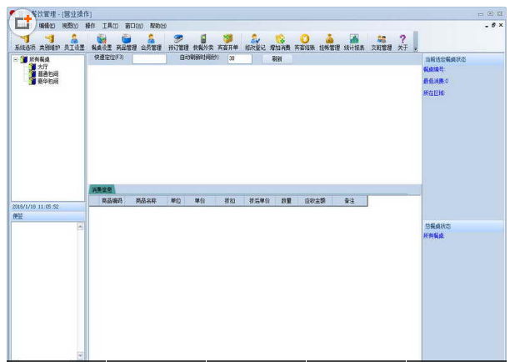Choose 增加消费 add consumption
515x362 pixels.
point(280,43)
